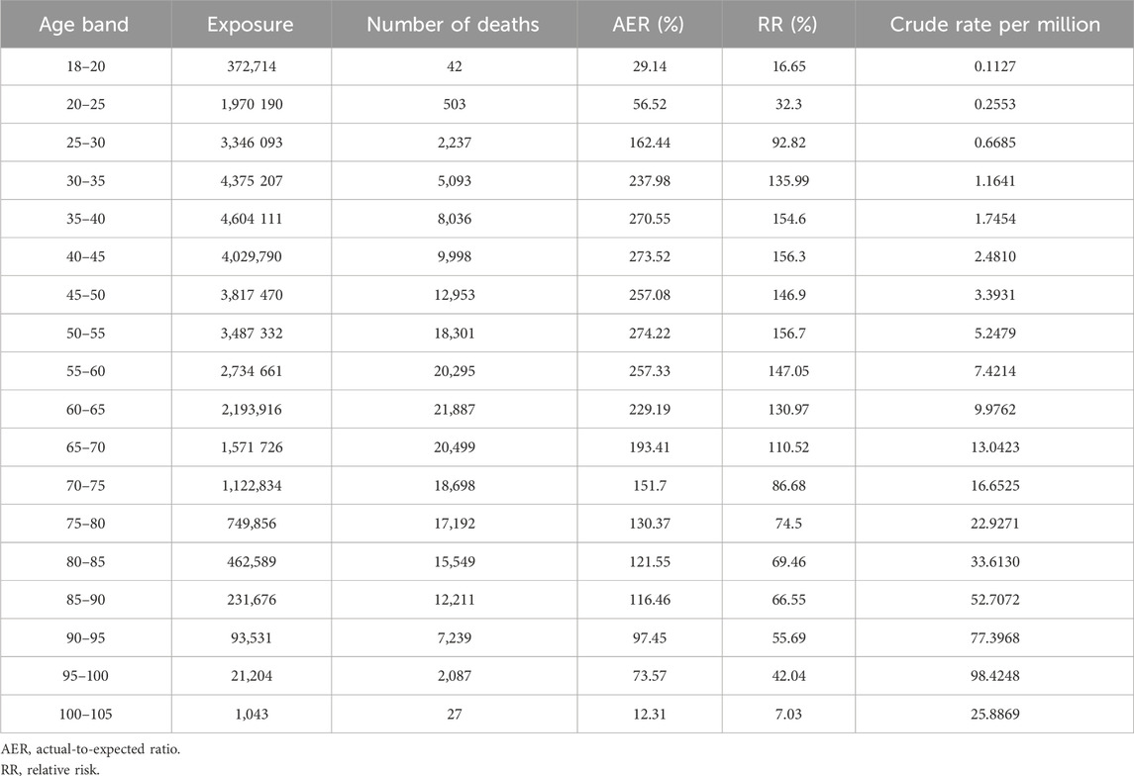This screenshot has height=776, width=1134.
Task: Select the "Crude rate per million" header
Action: [x=995, y=25]
